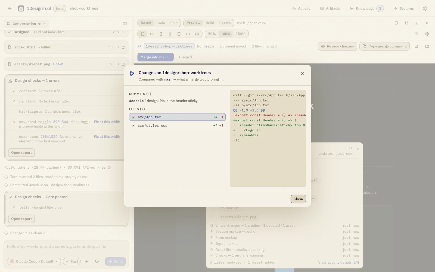Switch view to Split
This screenshot has width=435, height=272.
174,23
